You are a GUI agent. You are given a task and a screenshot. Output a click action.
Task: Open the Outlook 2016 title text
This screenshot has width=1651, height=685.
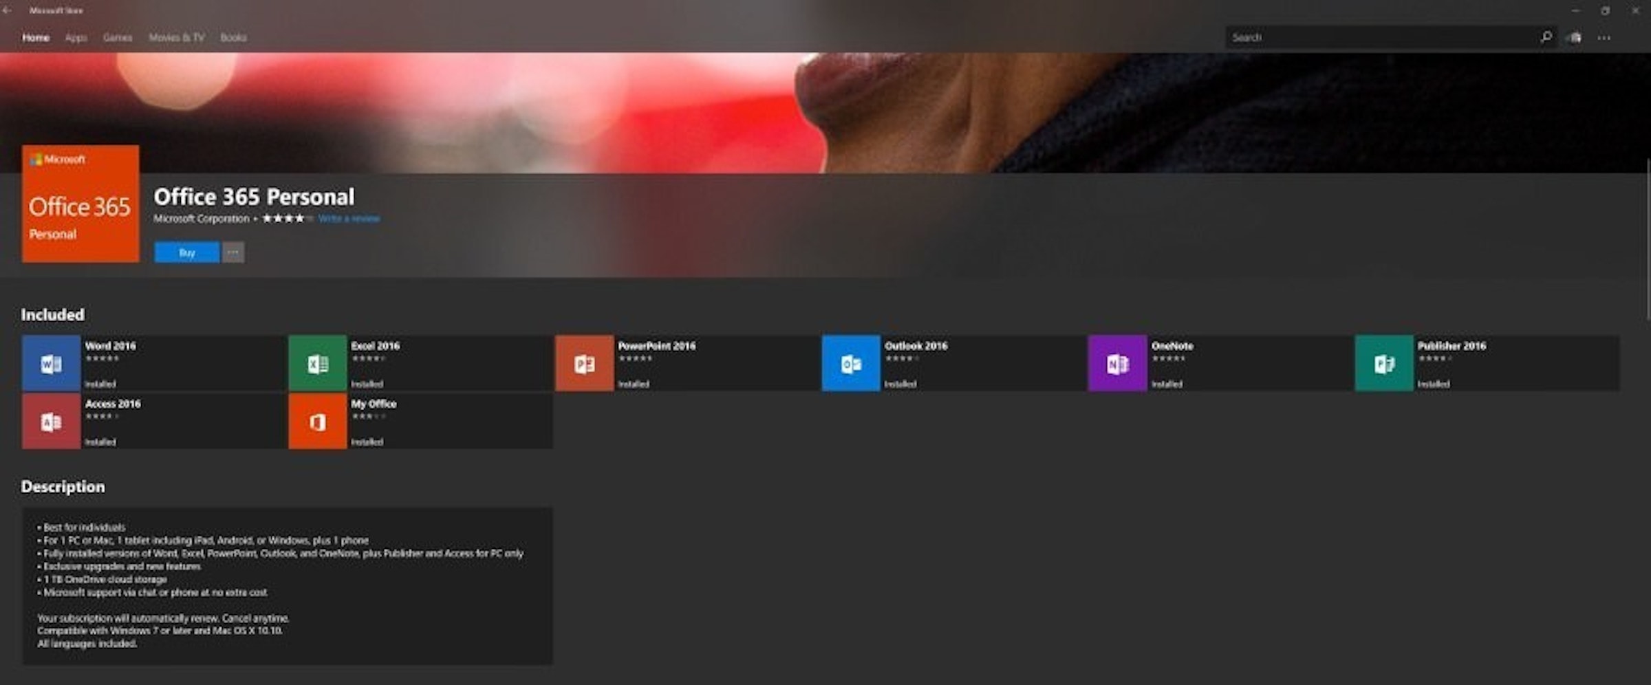[x=916, y=346]
